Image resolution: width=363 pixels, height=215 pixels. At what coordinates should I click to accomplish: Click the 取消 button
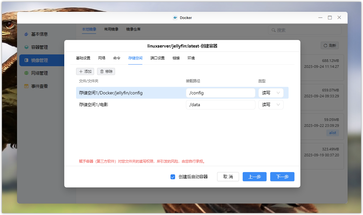pyautogui.click(x=228, y=177)
